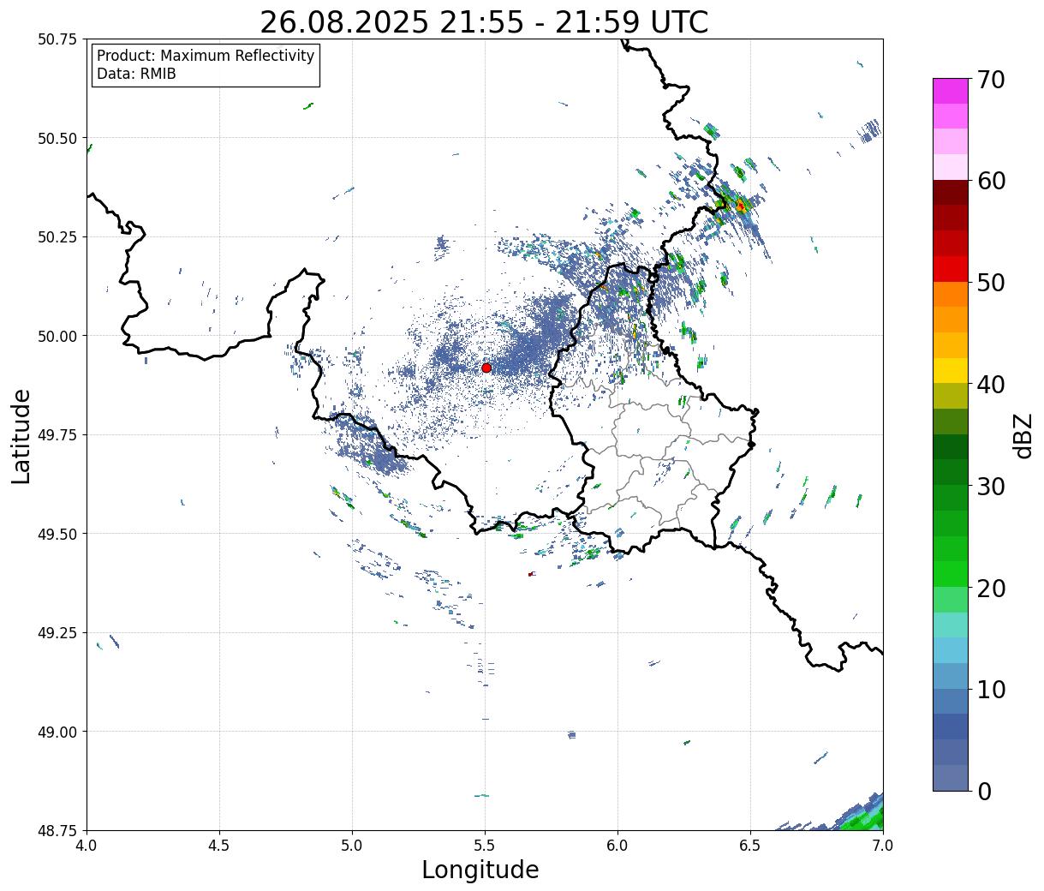Click the latitude tick label 50.25

coord(57,237)
